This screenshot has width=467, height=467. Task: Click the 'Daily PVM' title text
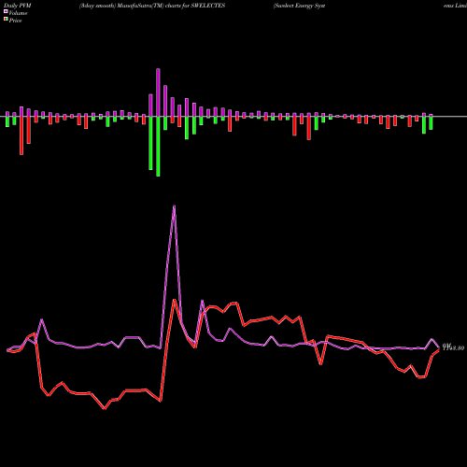coord(18,6)
